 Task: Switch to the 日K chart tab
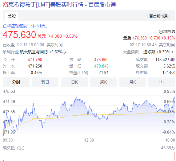coord(74,82)
